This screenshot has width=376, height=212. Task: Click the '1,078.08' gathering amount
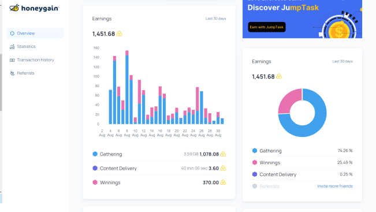[x=209, y=154]
